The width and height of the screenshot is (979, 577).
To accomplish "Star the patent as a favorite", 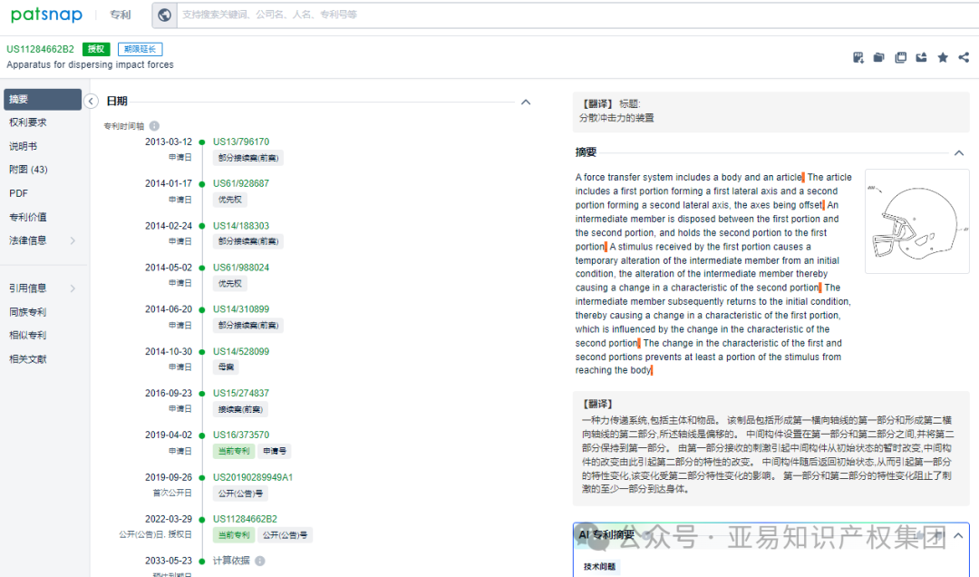I will [x=943, y=56].
